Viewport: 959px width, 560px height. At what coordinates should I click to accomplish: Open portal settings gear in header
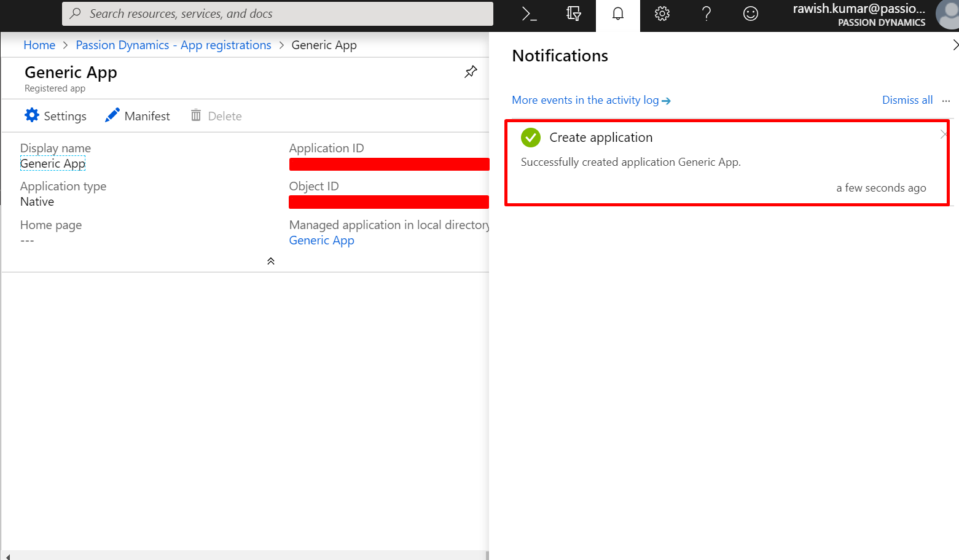click(x=662, y=14)
